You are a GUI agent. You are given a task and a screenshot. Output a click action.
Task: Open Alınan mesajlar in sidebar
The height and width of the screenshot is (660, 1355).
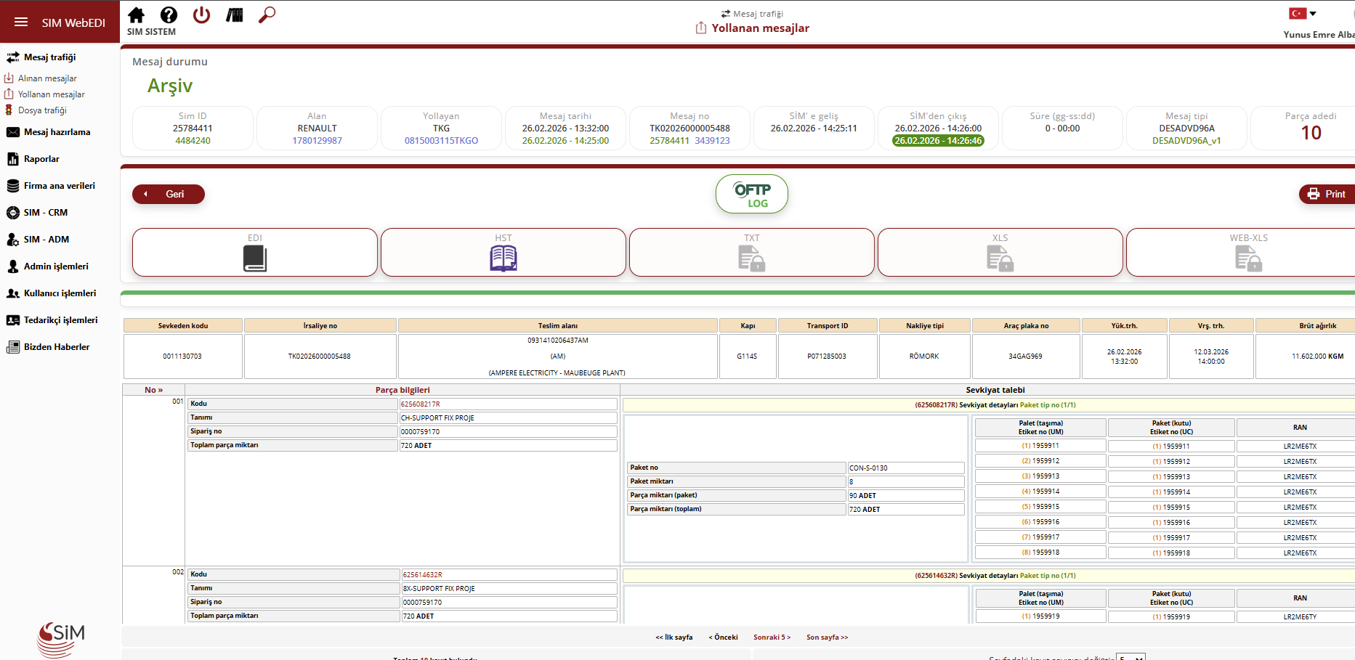(x=47, y=78)
